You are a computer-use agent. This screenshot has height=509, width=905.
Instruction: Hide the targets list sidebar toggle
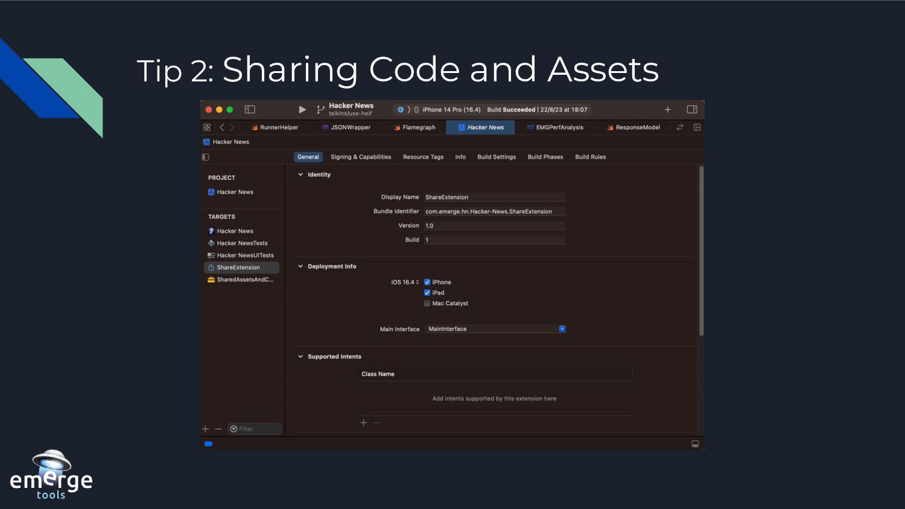pyautogui.click(x=206, y=157)
